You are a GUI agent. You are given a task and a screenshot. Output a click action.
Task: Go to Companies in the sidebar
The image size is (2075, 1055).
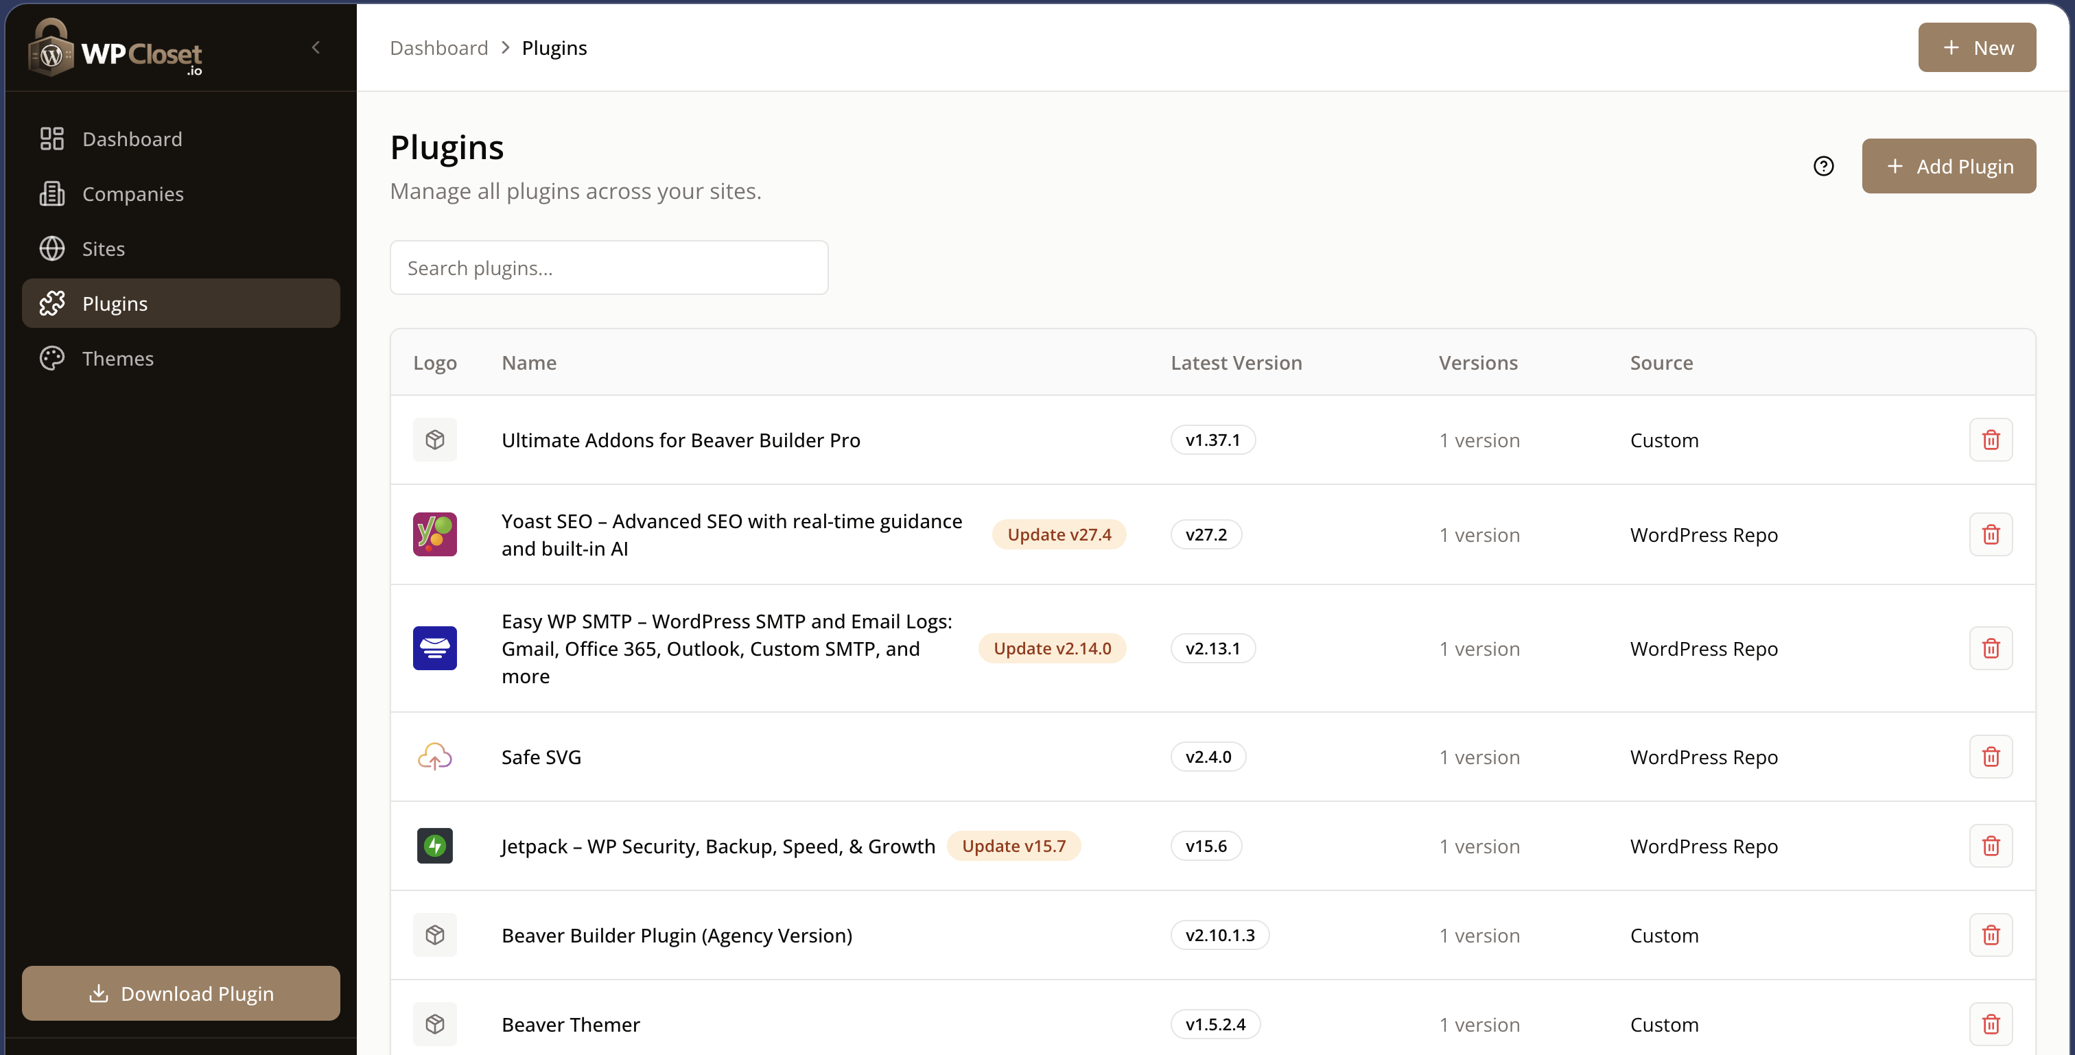tap(133, 194)
